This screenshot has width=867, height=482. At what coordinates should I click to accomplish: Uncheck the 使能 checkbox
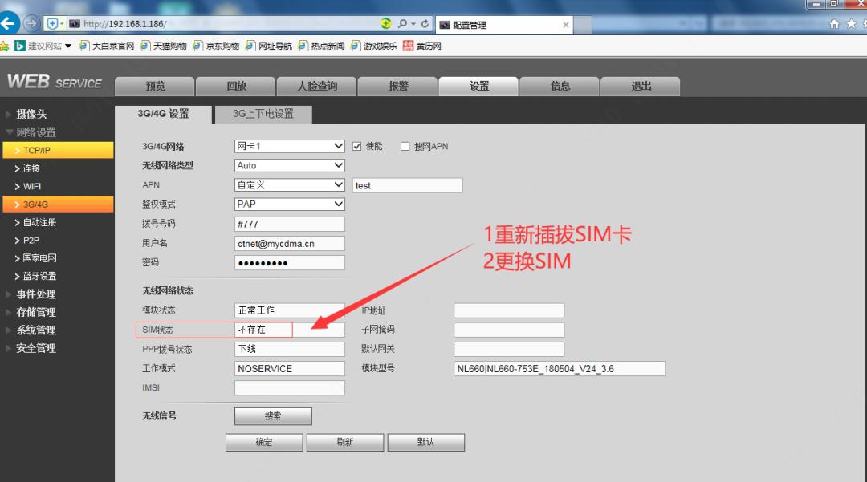point(356,146)
